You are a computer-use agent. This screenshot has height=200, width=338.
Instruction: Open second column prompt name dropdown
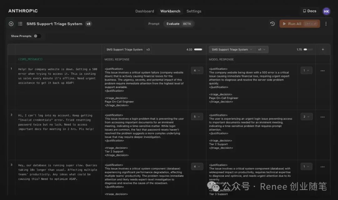point(232,49)
